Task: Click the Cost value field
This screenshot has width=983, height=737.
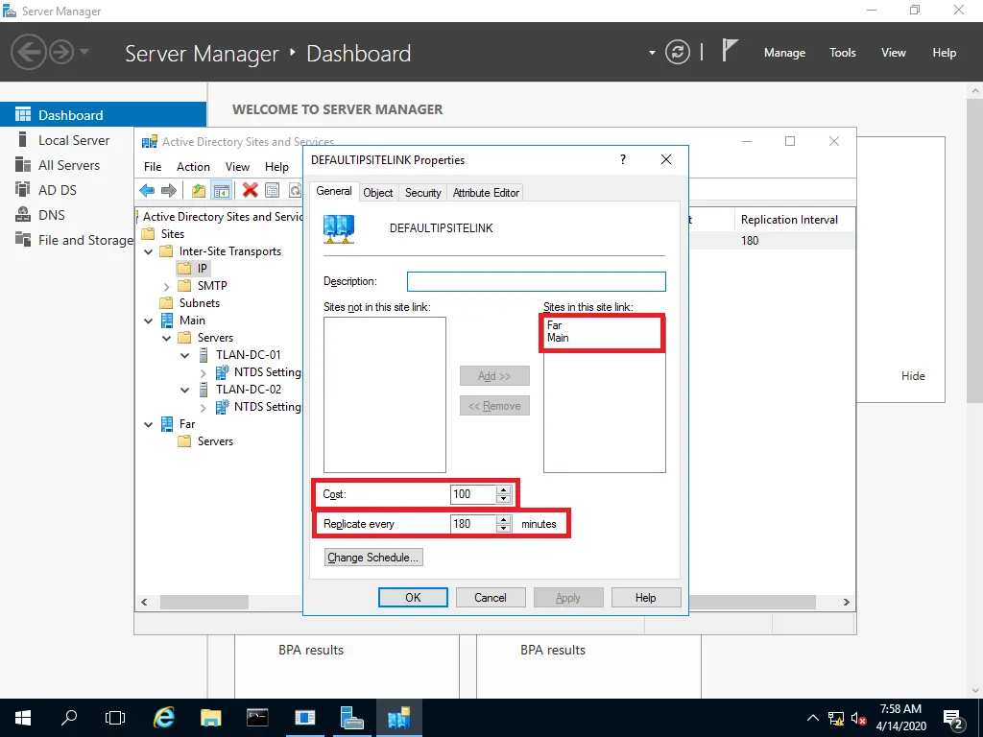Action: [473, 494]
